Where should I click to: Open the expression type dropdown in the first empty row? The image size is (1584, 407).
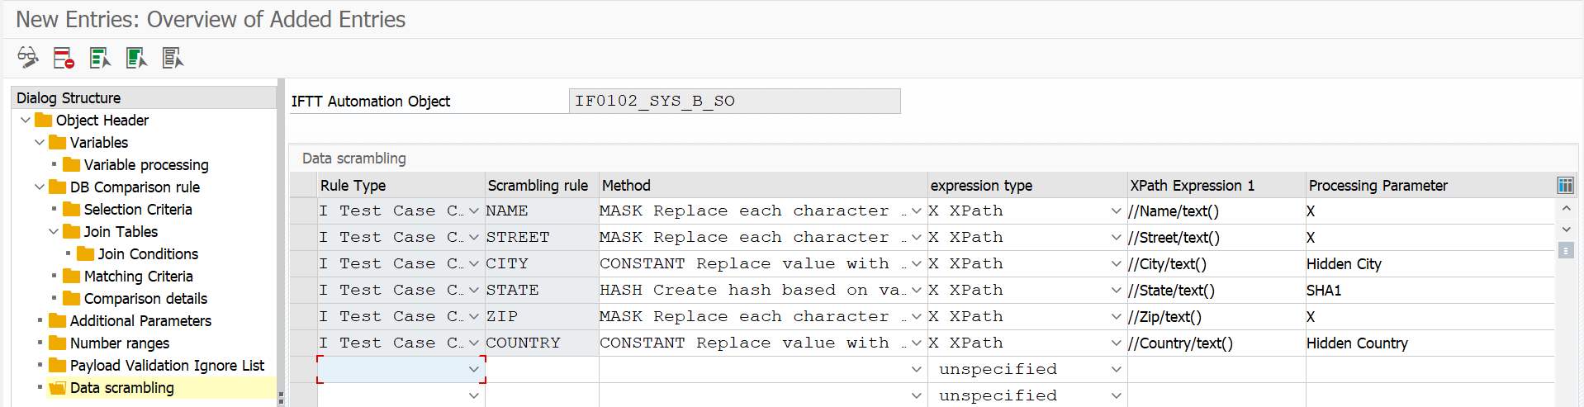tap(1116, 369)
